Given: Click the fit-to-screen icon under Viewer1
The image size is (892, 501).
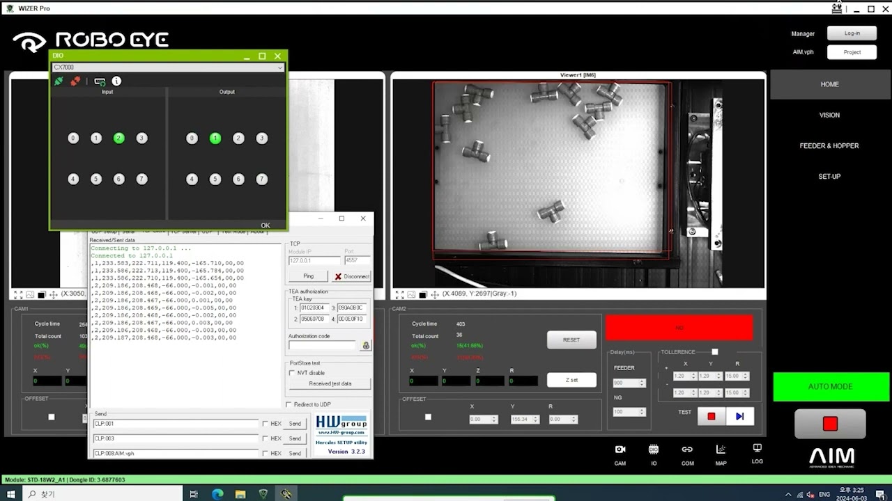Looking at the screenshot, I should pos(400,294).
